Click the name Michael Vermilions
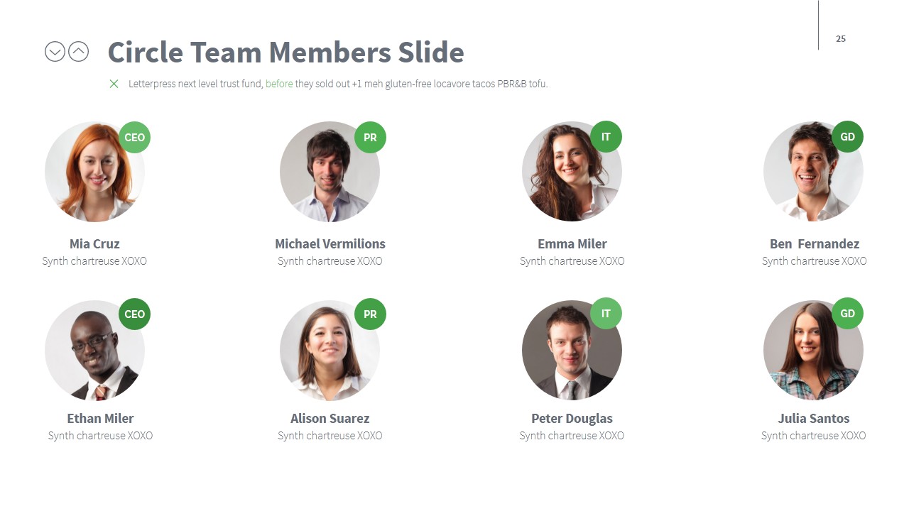Viewport: 909px width, 511px height. (330, 244)
